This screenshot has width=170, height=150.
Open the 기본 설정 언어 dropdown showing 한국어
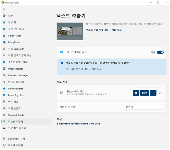[x=144, y=107]
